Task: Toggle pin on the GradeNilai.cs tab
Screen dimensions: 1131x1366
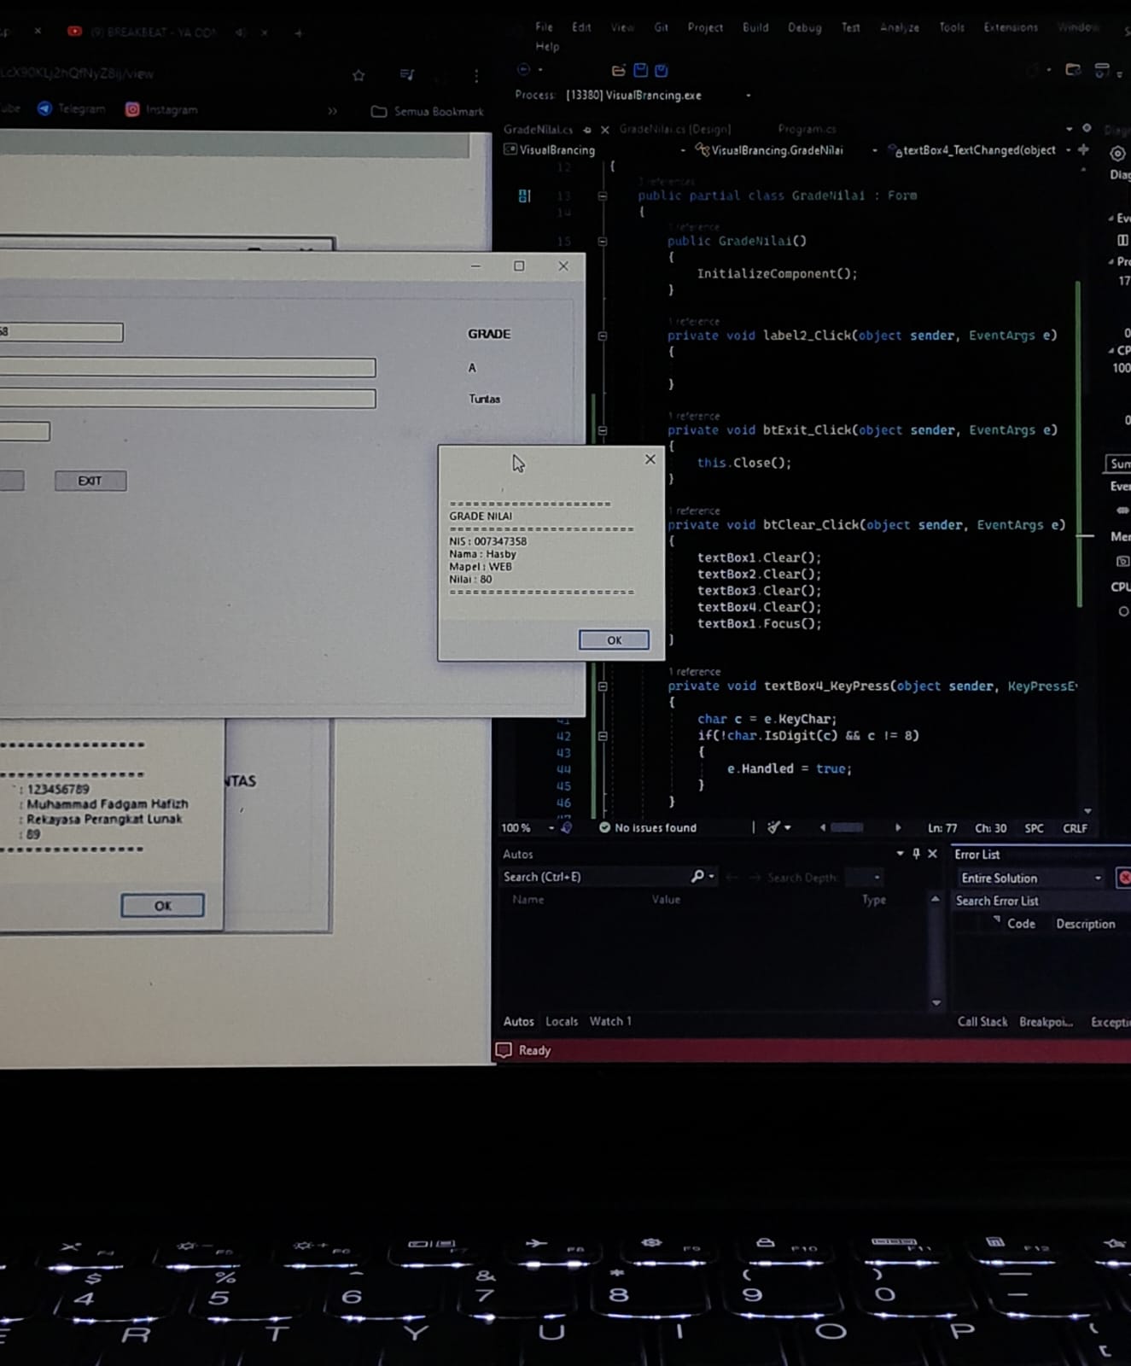Action: (587, 130)
